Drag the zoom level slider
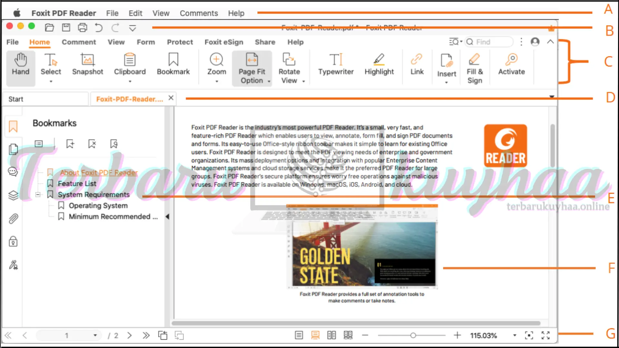Viewport: 619px width, 348px height. tap(411, 335)
